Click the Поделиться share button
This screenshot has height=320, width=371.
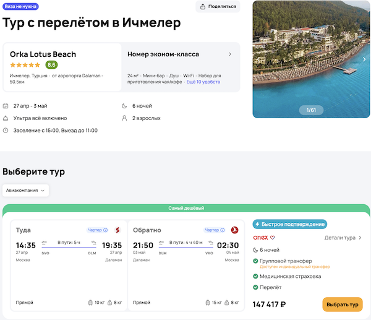point(218,7)
